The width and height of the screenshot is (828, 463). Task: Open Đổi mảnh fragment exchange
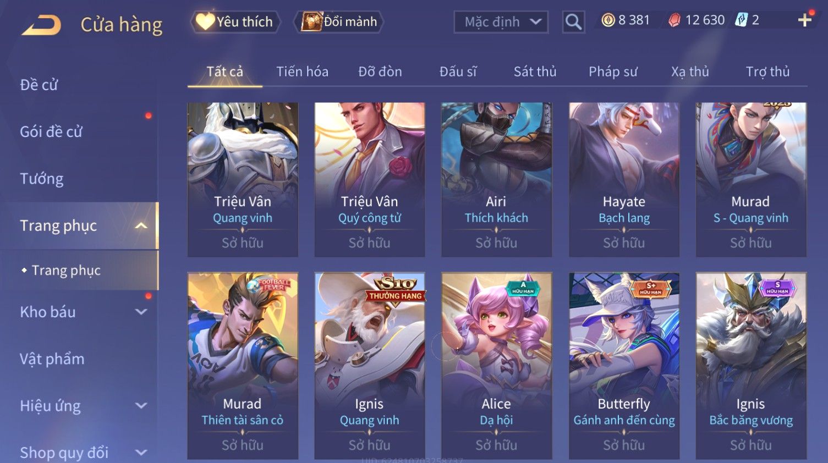click(339, 22)
